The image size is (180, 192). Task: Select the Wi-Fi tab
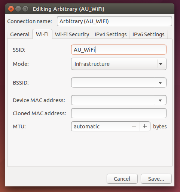click(42, 34)
